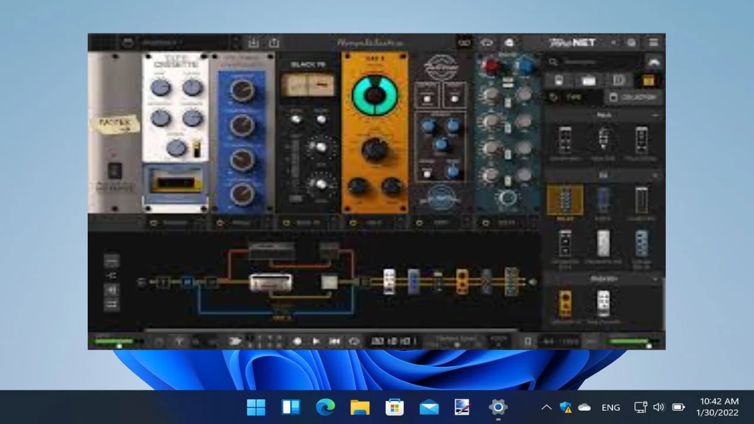
Task: Select the cabinet category tab
Action: coord(619,81)
